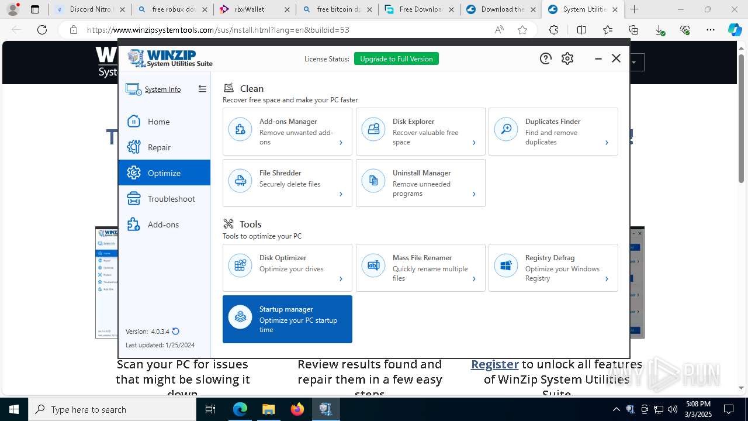Expand the Uninstall Manager tile arrow
Image resolution: width=748 pixels, height=421 pixels.
coord(474,194)
